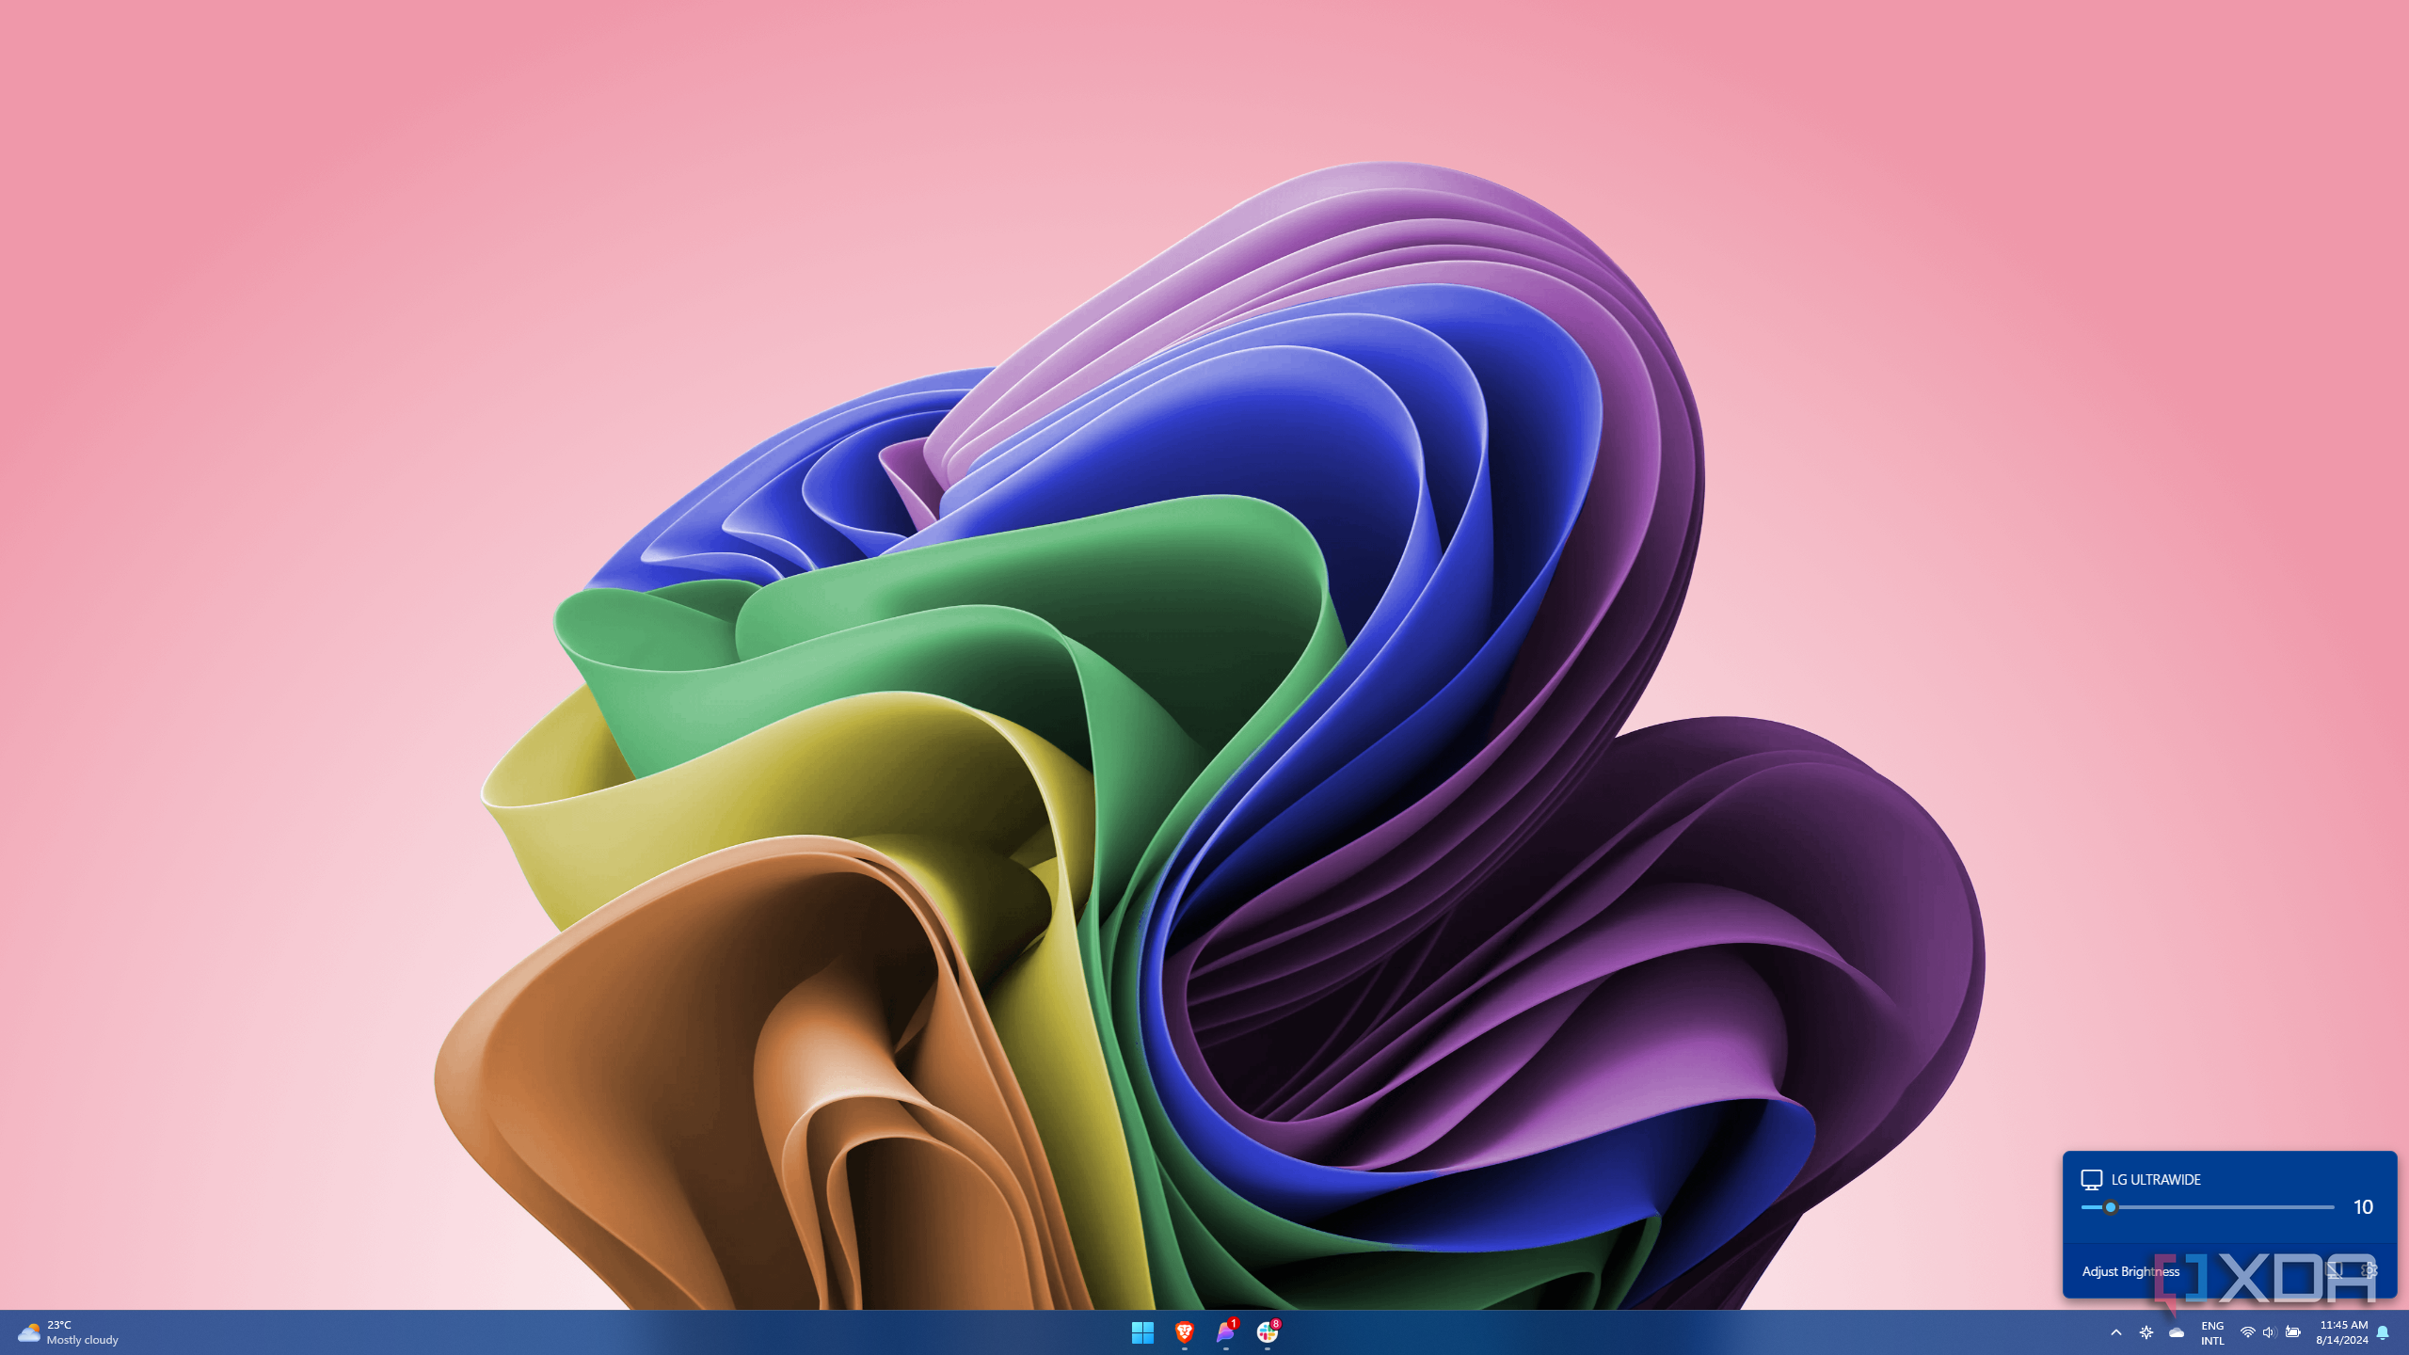Open the clock showing 11:45 AM
Viewport: 2409px width, 1355px height.
point(2342,1332)
